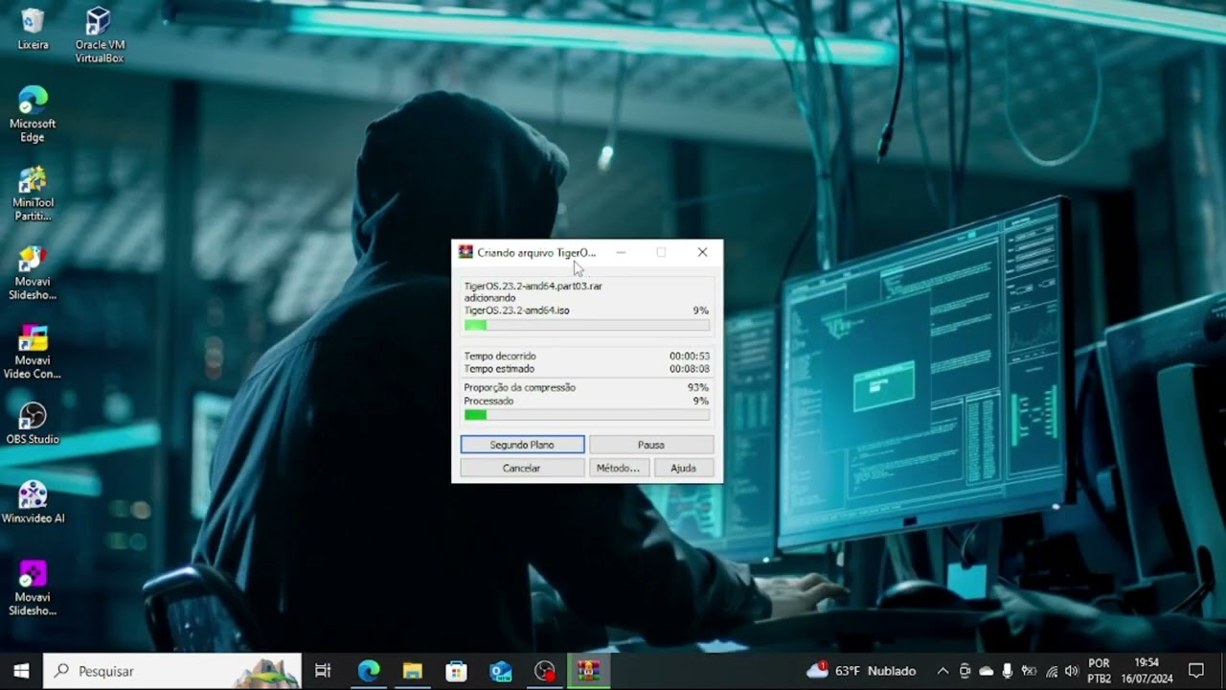Image resolution: width=1226 pixels, height=690 pixels.
Task: Click the Criando arquivo title bar text
Action: (x=536, y=252)
